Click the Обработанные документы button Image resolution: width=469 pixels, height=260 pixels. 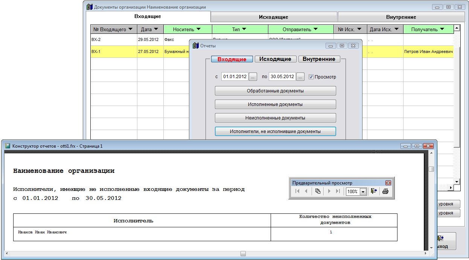pos(276,91)
